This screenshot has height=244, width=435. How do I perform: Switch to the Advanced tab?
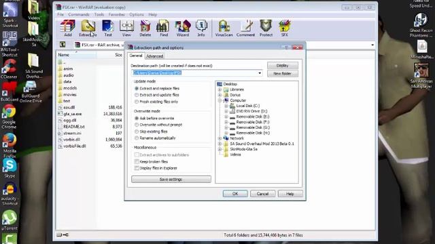[154, 56]
